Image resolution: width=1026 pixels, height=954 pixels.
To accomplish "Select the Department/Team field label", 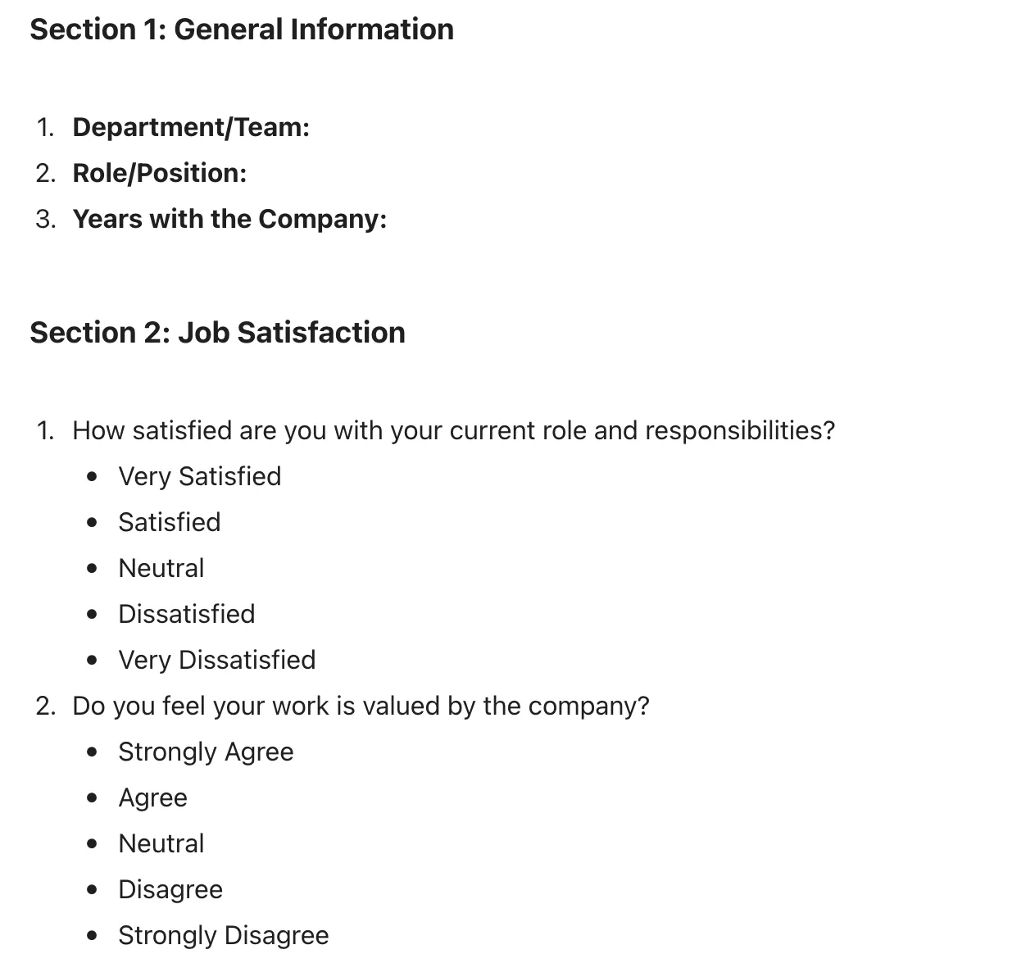I will (191, 127).
